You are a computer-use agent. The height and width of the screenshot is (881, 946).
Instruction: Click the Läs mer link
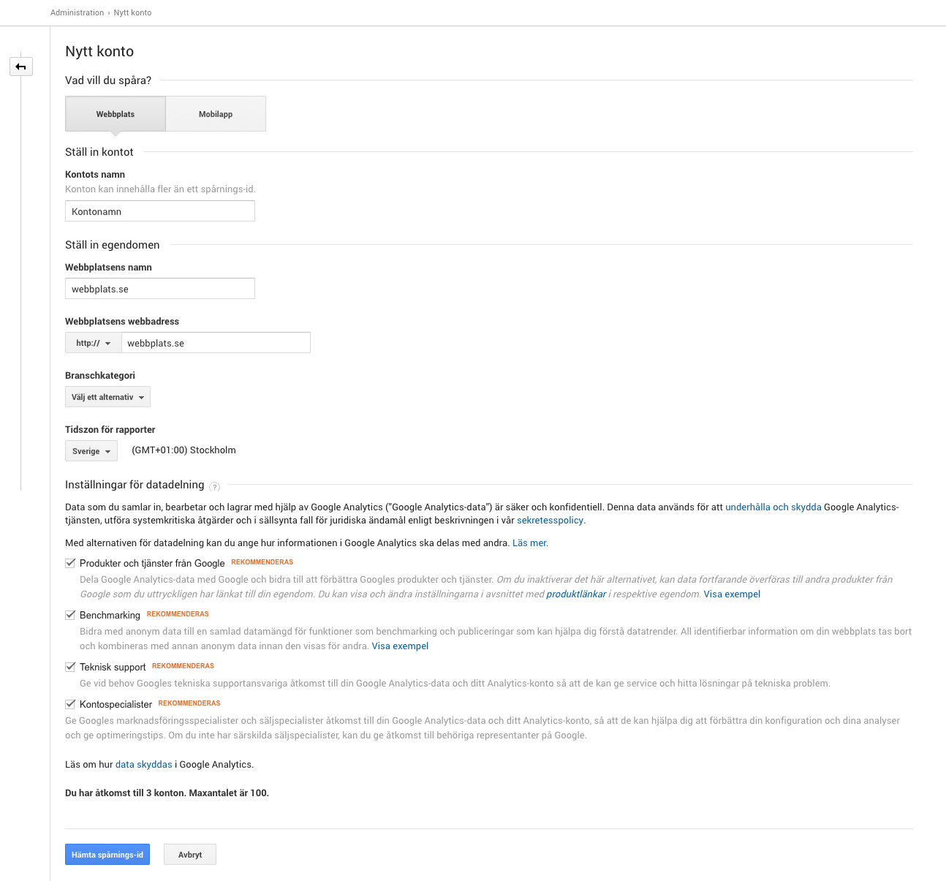click(529, 543)
